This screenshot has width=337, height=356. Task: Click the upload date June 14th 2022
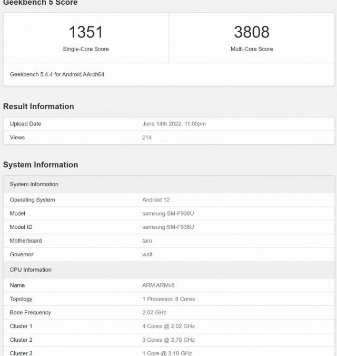pos(174,124)
